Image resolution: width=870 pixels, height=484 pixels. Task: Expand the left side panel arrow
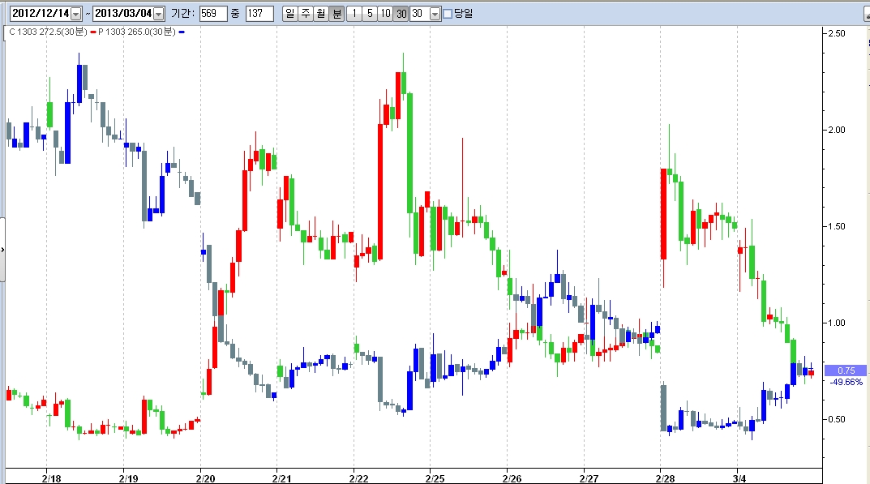point(2,250)
